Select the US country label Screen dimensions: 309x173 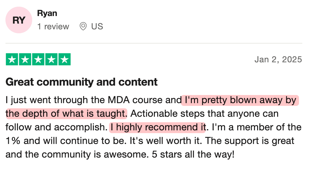97,27
